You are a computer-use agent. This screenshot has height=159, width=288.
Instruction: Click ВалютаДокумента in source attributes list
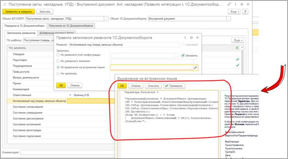(x=235, y=132)
